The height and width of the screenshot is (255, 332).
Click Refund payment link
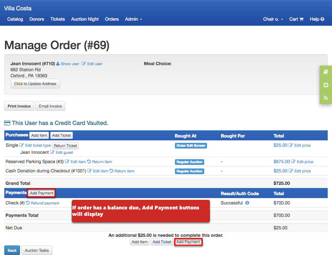click(45, 203)
